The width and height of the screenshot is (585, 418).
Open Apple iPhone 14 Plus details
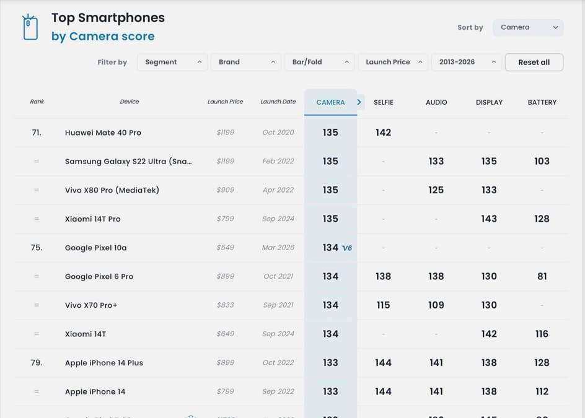[x=104, y=363]
